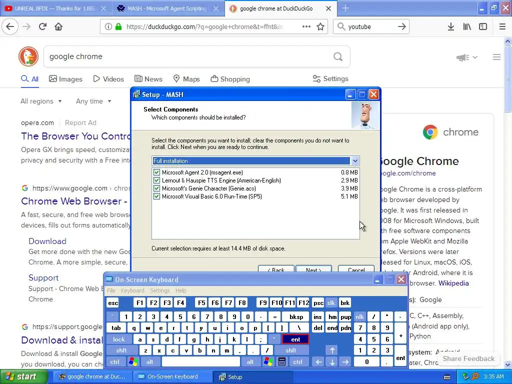The height and width of the screenshot is (384, 512).
Task: Click the On-Screen Keyboard taskbar button
Action: pos(172,377)
